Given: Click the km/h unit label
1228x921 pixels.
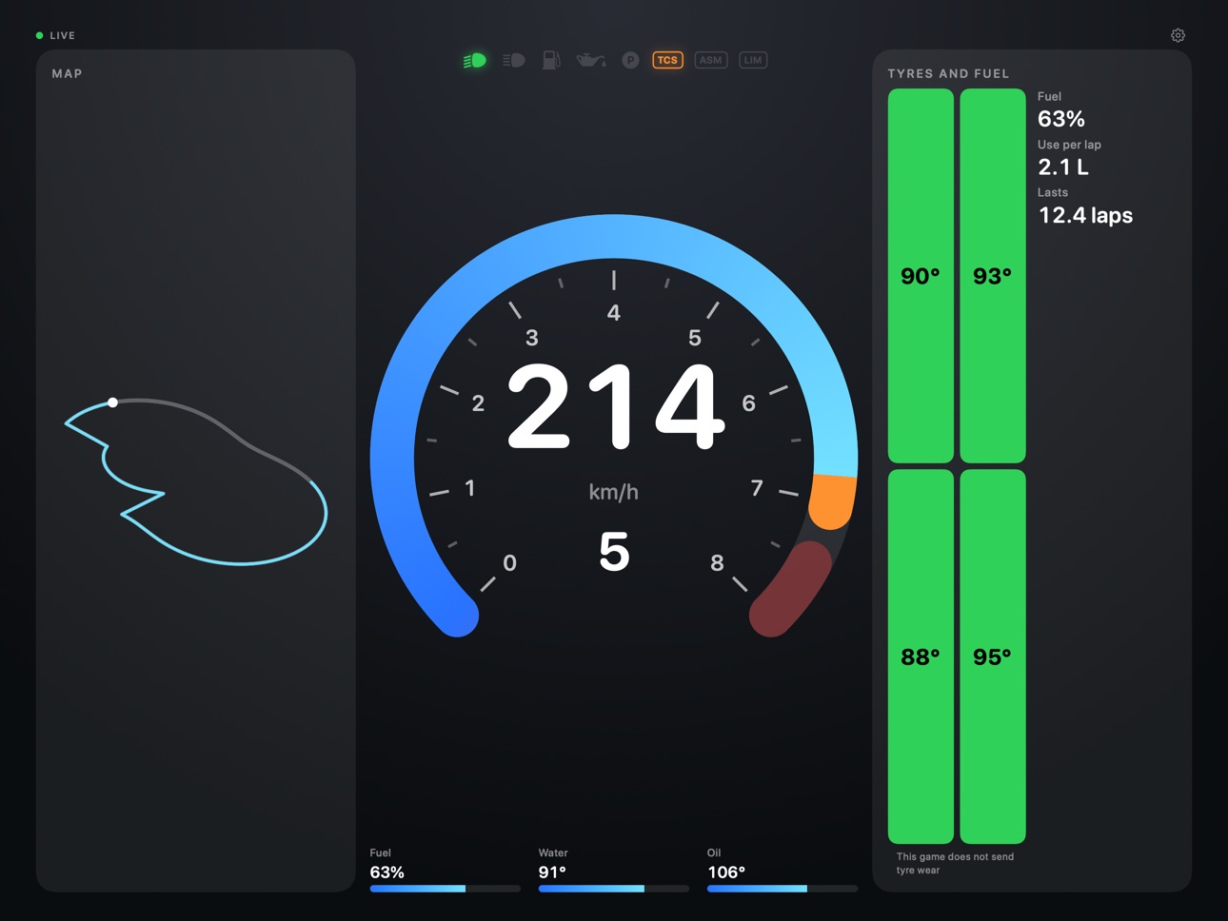Looking at the screenshot, I should point(613,492).
